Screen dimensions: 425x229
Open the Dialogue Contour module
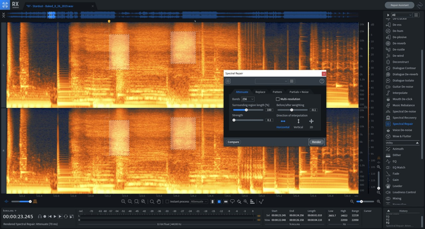(400, 68)
